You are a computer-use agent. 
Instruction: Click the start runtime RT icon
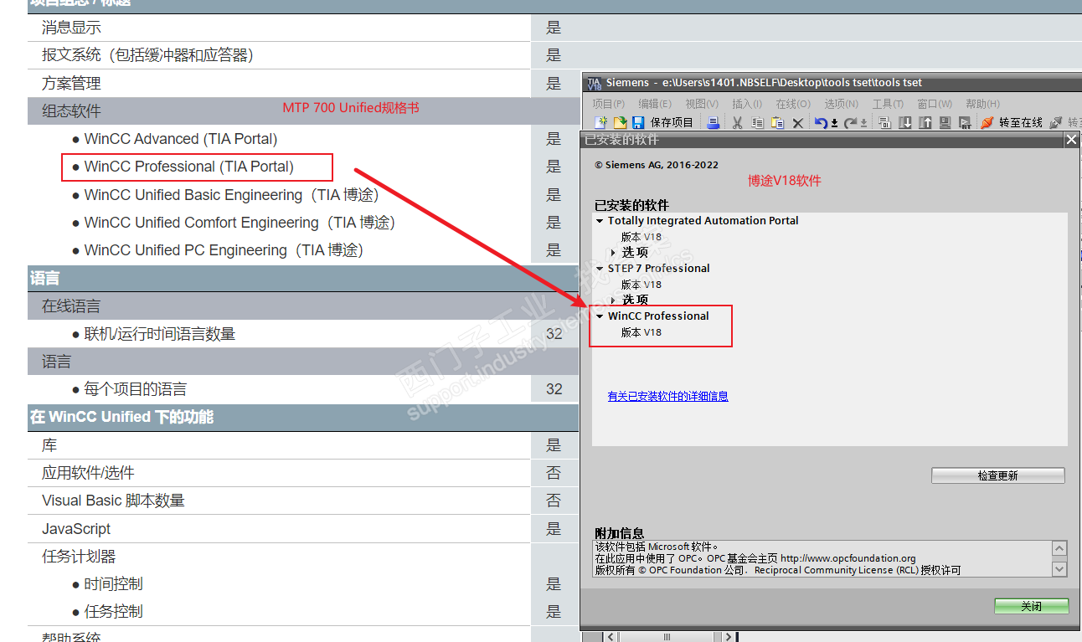[966, 123]
